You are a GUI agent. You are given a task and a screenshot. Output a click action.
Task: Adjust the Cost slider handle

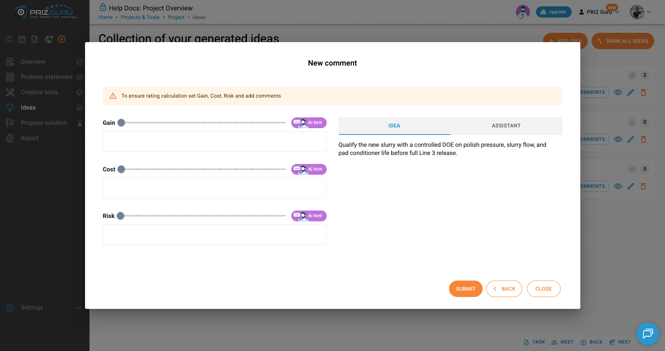click(121, 169)
